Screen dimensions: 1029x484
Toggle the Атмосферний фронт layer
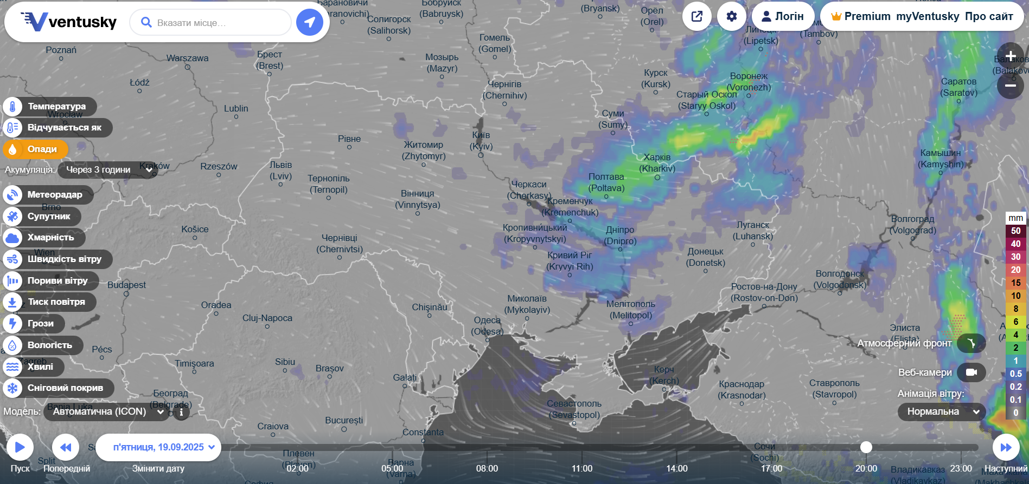[x=971, y=343]
